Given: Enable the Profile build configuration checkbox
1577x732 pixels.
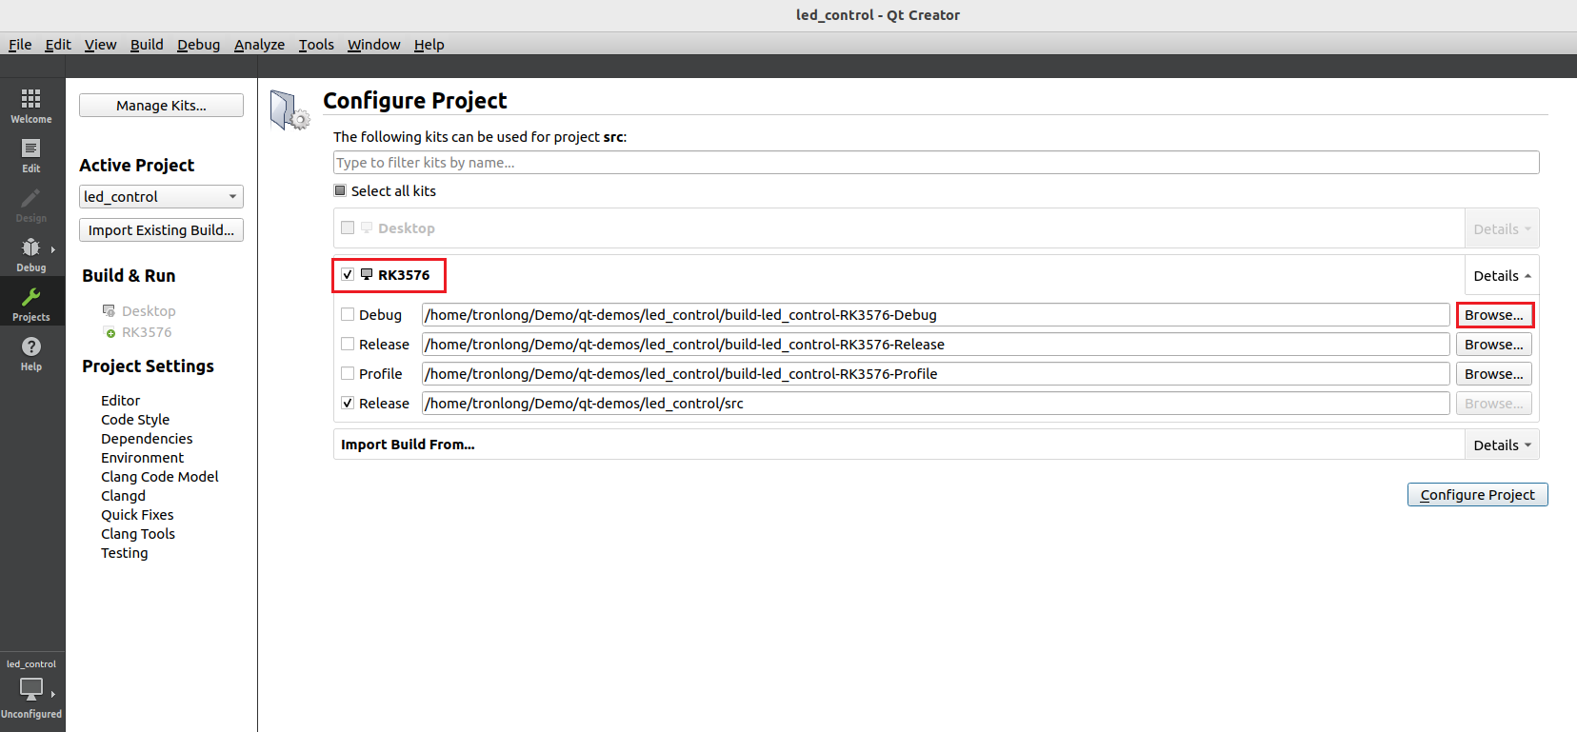Looking at the screenshot, I should point(348,374).
